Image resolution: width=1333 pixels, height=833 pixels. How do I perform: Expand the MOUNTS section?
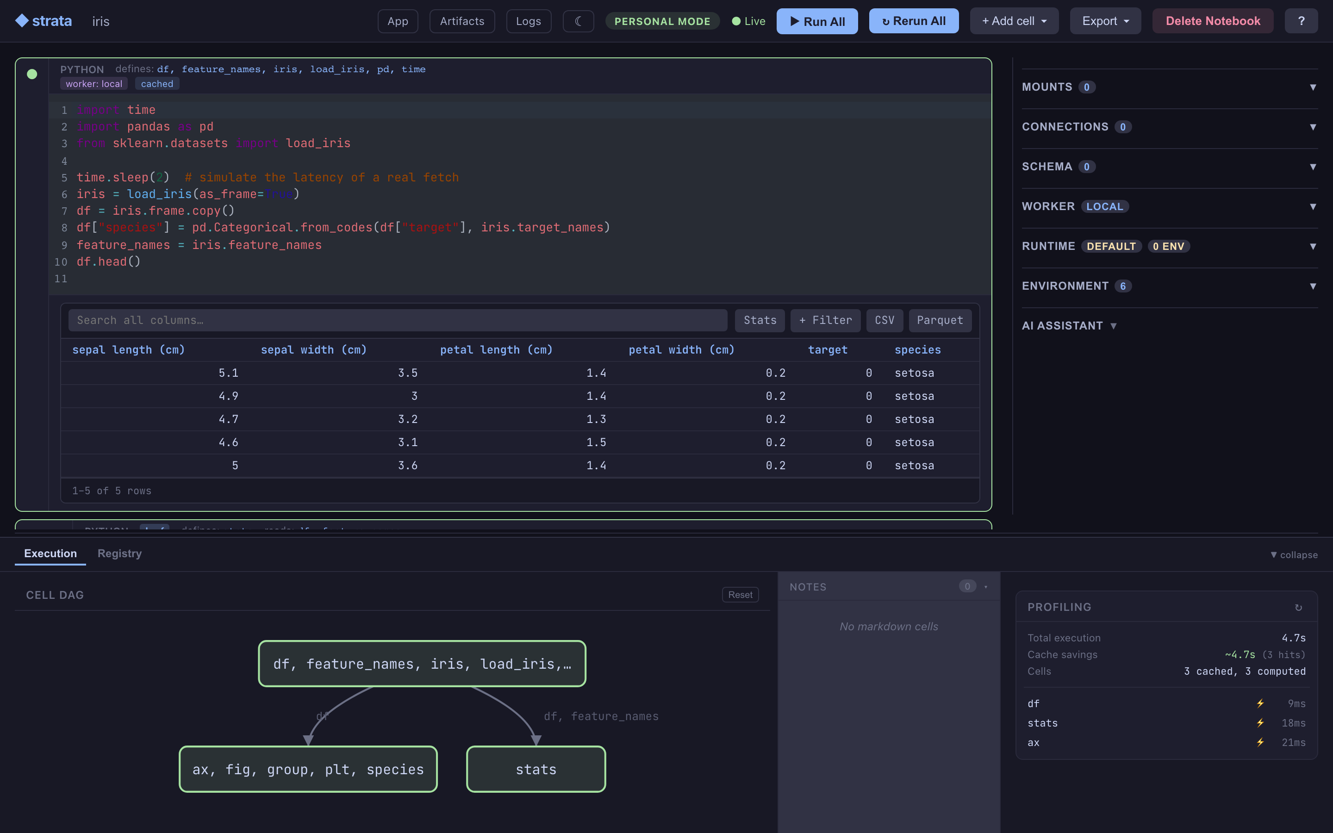(x=1170, y=87)
